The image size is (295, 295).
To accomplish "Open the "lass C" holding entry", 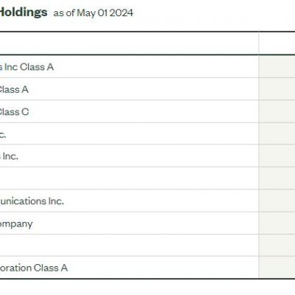I will point(14,112).
